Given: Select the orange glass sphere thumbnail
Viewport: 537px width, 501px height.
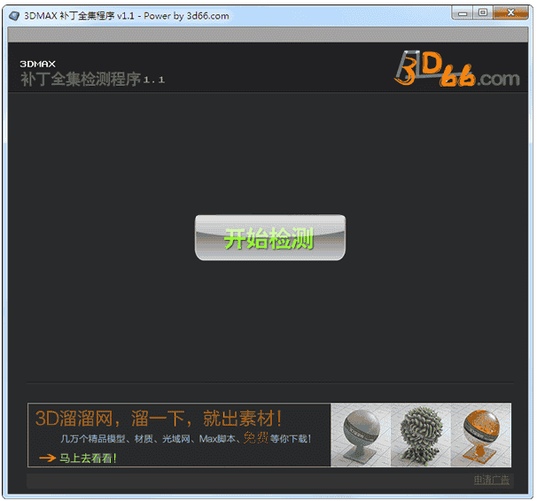Looking at the screenshot, I should click(x=480, y=435).
